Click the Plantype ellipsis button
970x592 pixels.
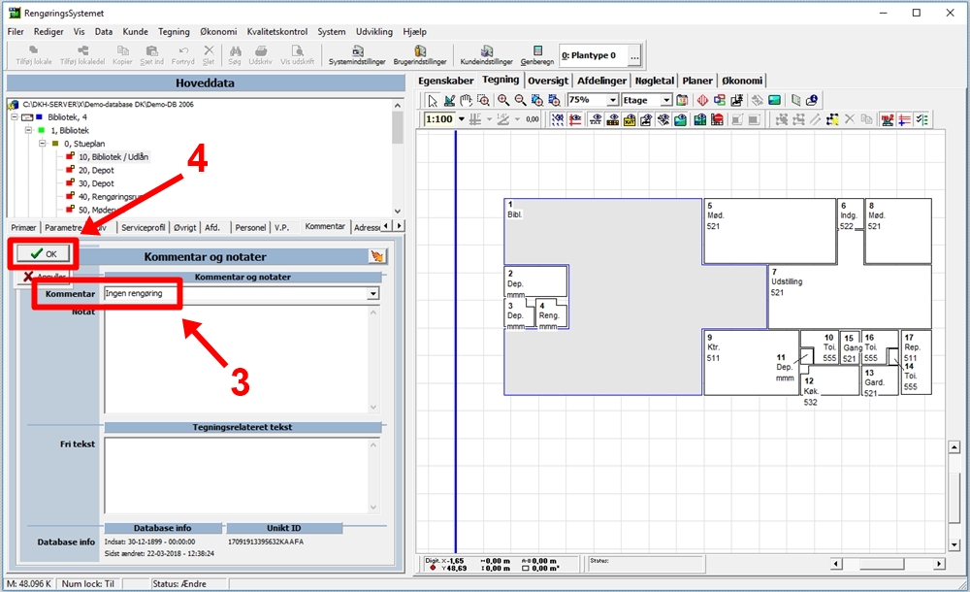click(x=634, y=55)
